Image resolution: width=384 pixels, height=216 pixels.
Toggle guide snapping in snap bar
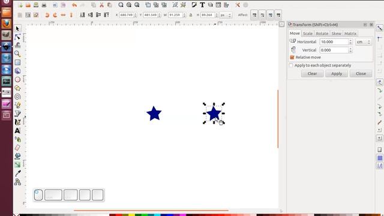[x=380, y=166]
